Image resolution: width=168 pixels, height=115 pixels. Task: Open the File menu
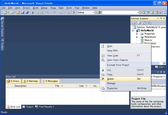point(3,8)
